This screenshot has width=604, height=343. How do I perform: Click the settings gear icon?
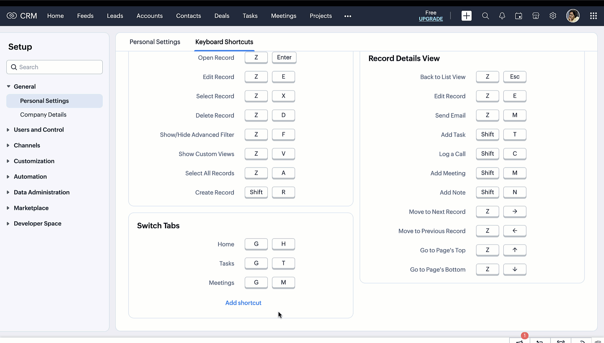553,16
